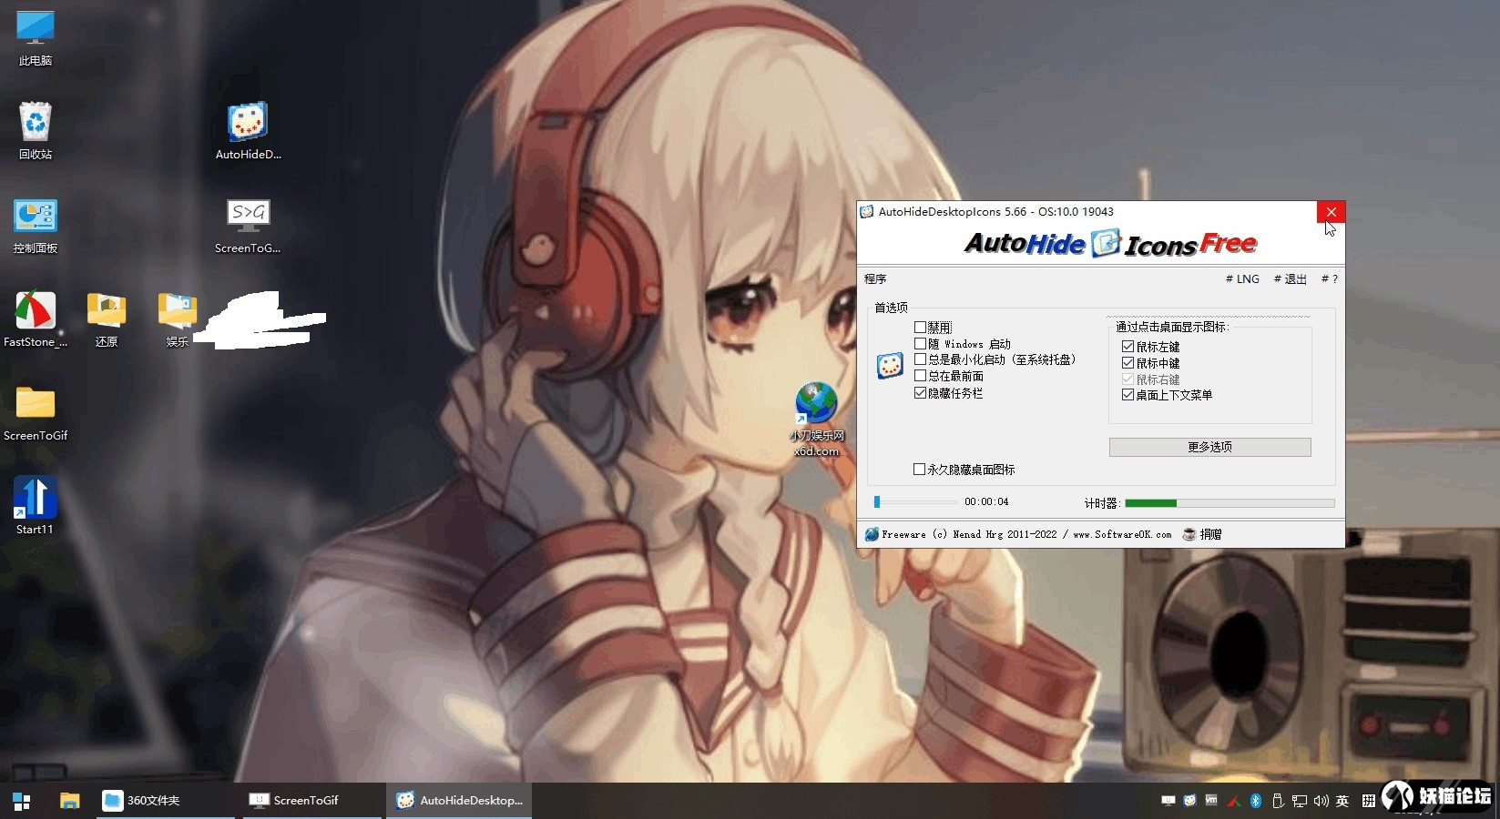1500x819 pixels.
Task: Open File Explorer from taskbar
Action: pyautogui.click(x=69, y=801)
